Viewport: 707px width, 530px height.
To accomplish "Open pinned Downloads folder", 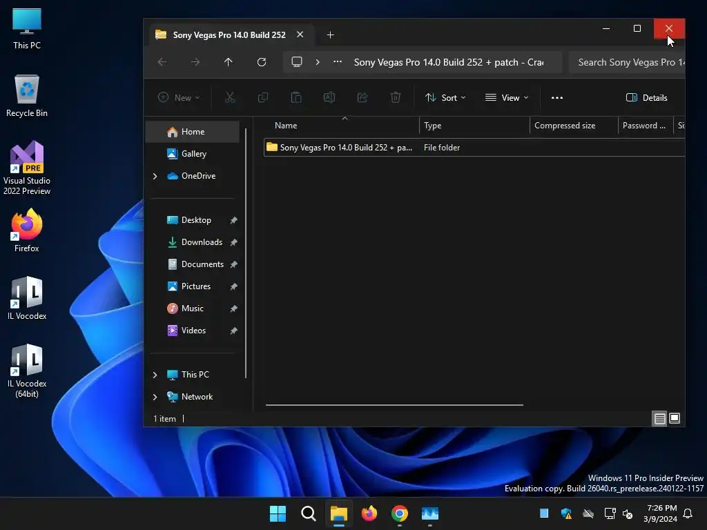I will tap(202, 242).
